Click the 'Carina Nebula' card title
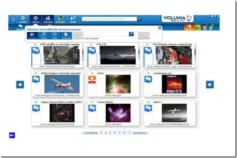The image size is (237, 158). 105,102
